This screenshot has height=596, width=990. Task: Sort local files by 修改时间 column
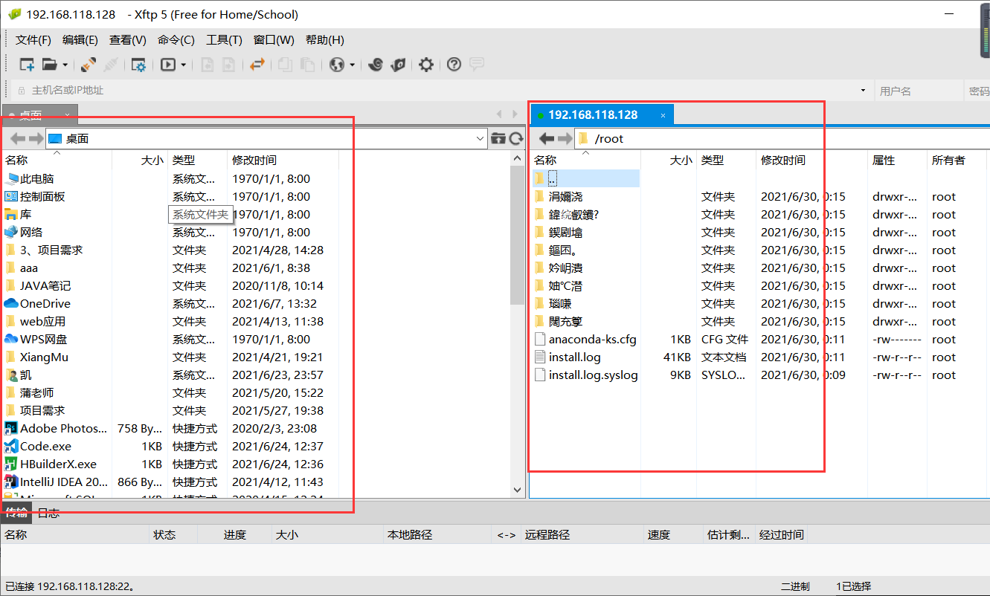pyautogui.click(x=283, y=160)
